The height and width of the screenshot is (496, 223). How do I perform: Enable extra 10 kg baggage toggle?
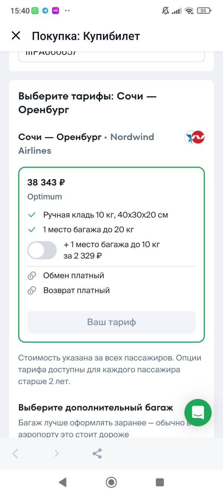pos(42,250)
